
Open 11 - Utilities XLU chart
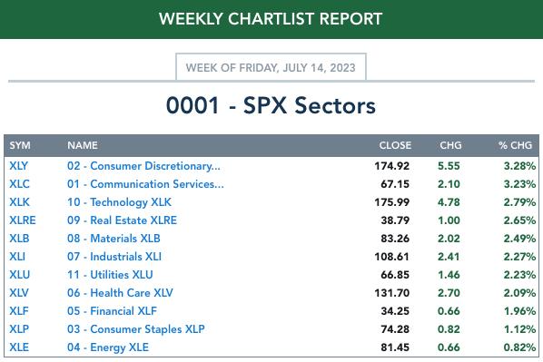pos(110,274)
